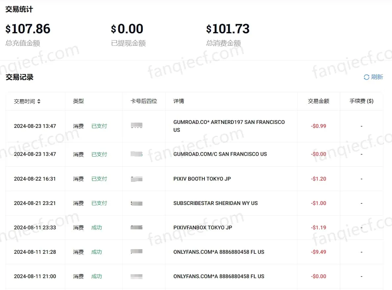Click the 类型 column header

(78, 101)
